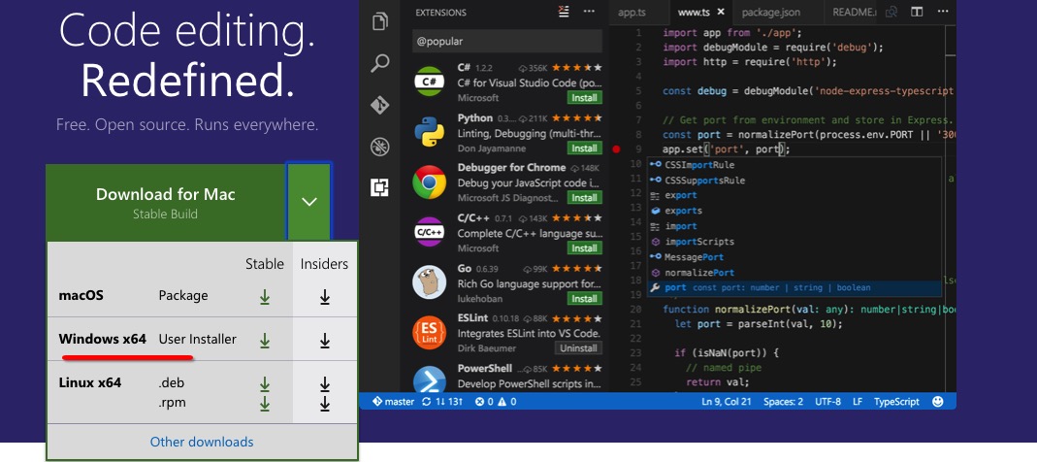1037x462 pixels.
Task: Switch to the package.json tab
Action: tap(771, 13)
